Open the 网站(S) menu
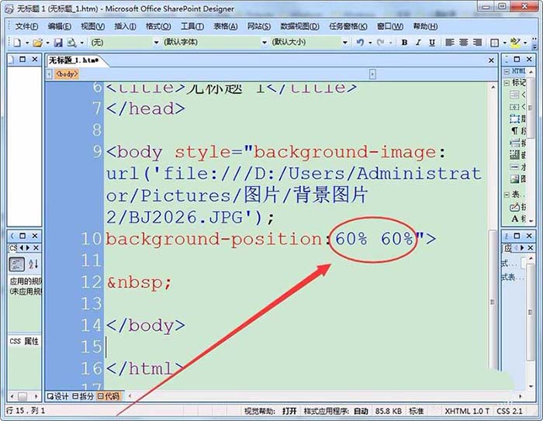The width and height of the screenshot is (543, 421). 258,26
